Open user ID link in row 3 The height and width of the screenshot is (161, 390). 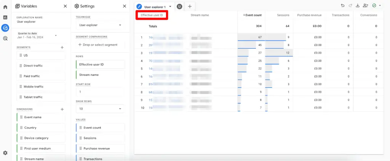[167, 53]
